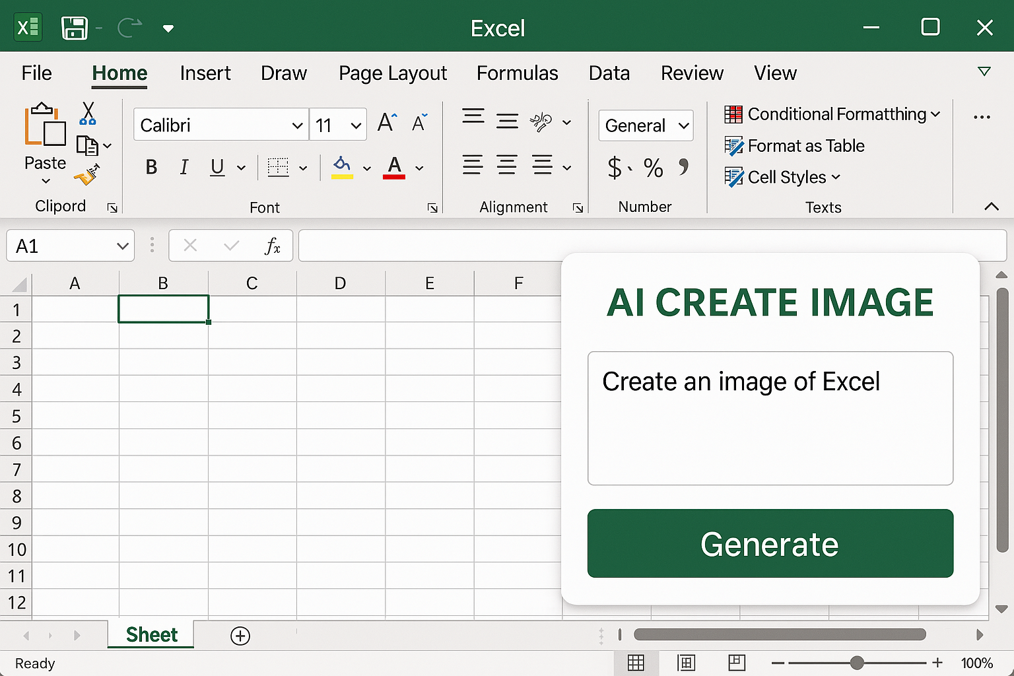Align text right
The width and height of the screenshot is (1014, 676).
542,164
